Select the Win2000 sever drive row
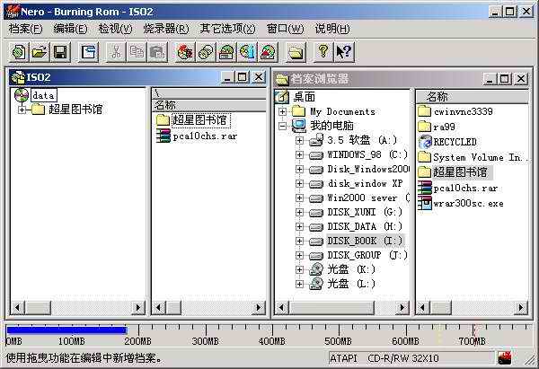This screenshot has width=539, height=369. [x=359, y=198]
